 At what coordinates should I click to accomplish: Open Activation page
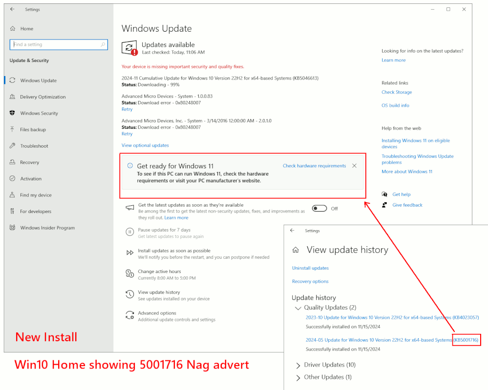click(31, 178)
